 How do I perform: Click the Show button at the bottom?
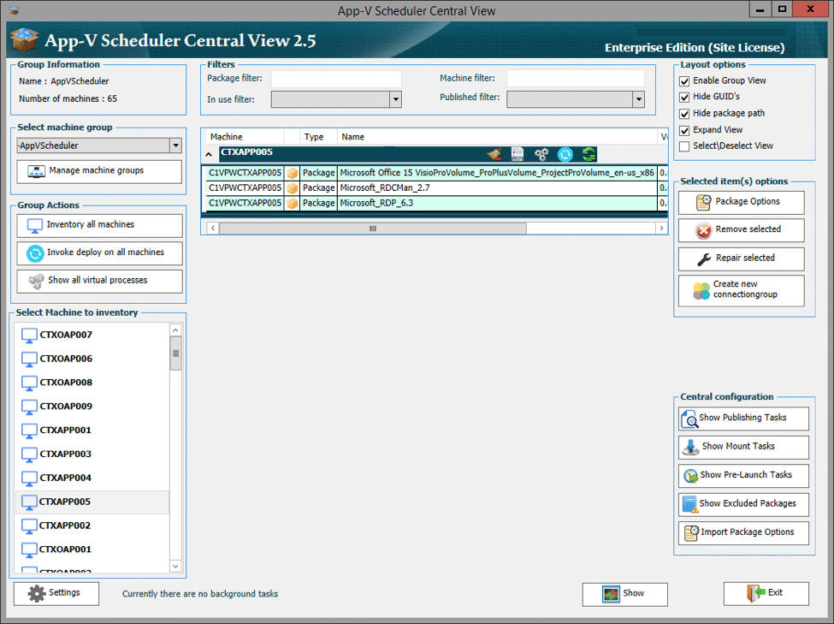pyautogui.click(x=625, y=594)
